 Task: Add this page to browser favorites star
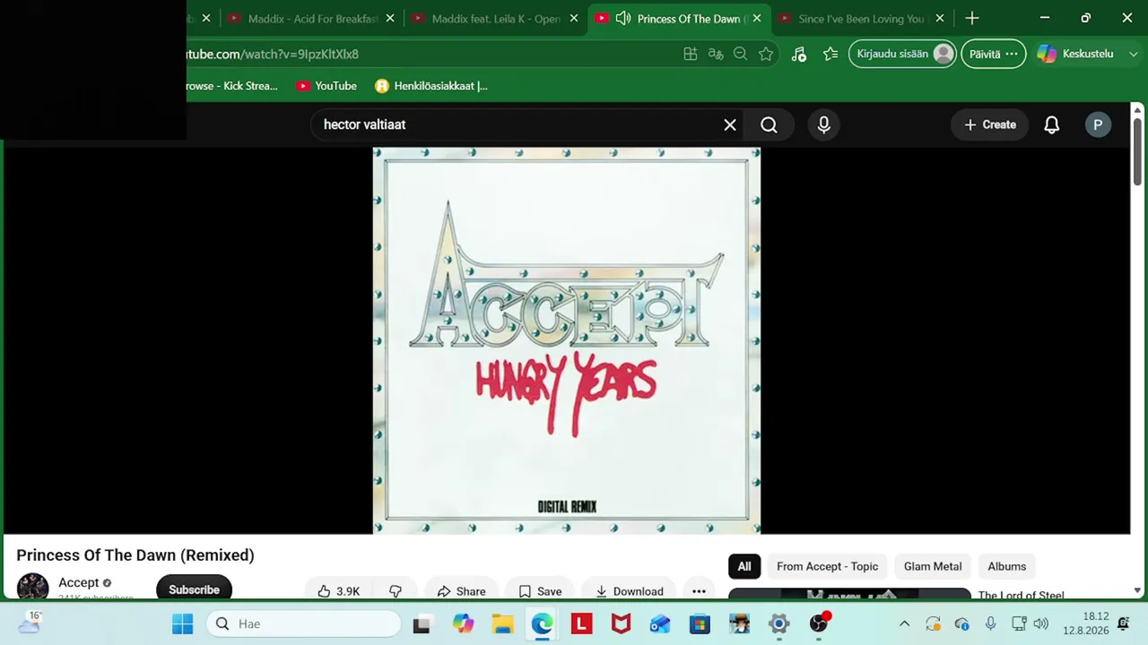[x=765, y=54]
